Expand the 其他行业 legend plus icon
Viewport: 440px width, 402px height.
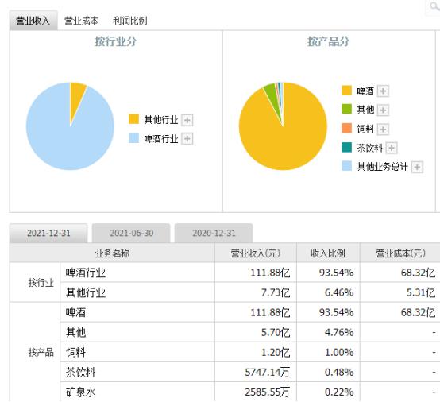[187, 120]
